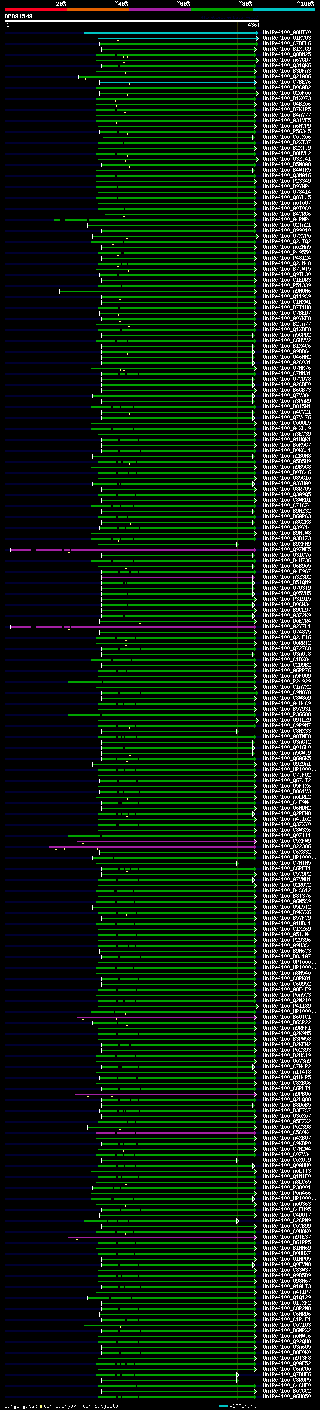Select hit label UniRef100_B4VRG6
The image size is (320, 1410).
[x=286, y=214]
